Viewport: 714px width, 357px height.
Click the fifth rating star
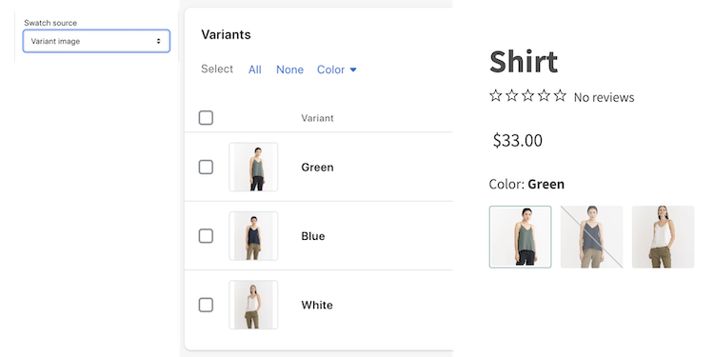[560, 95]
